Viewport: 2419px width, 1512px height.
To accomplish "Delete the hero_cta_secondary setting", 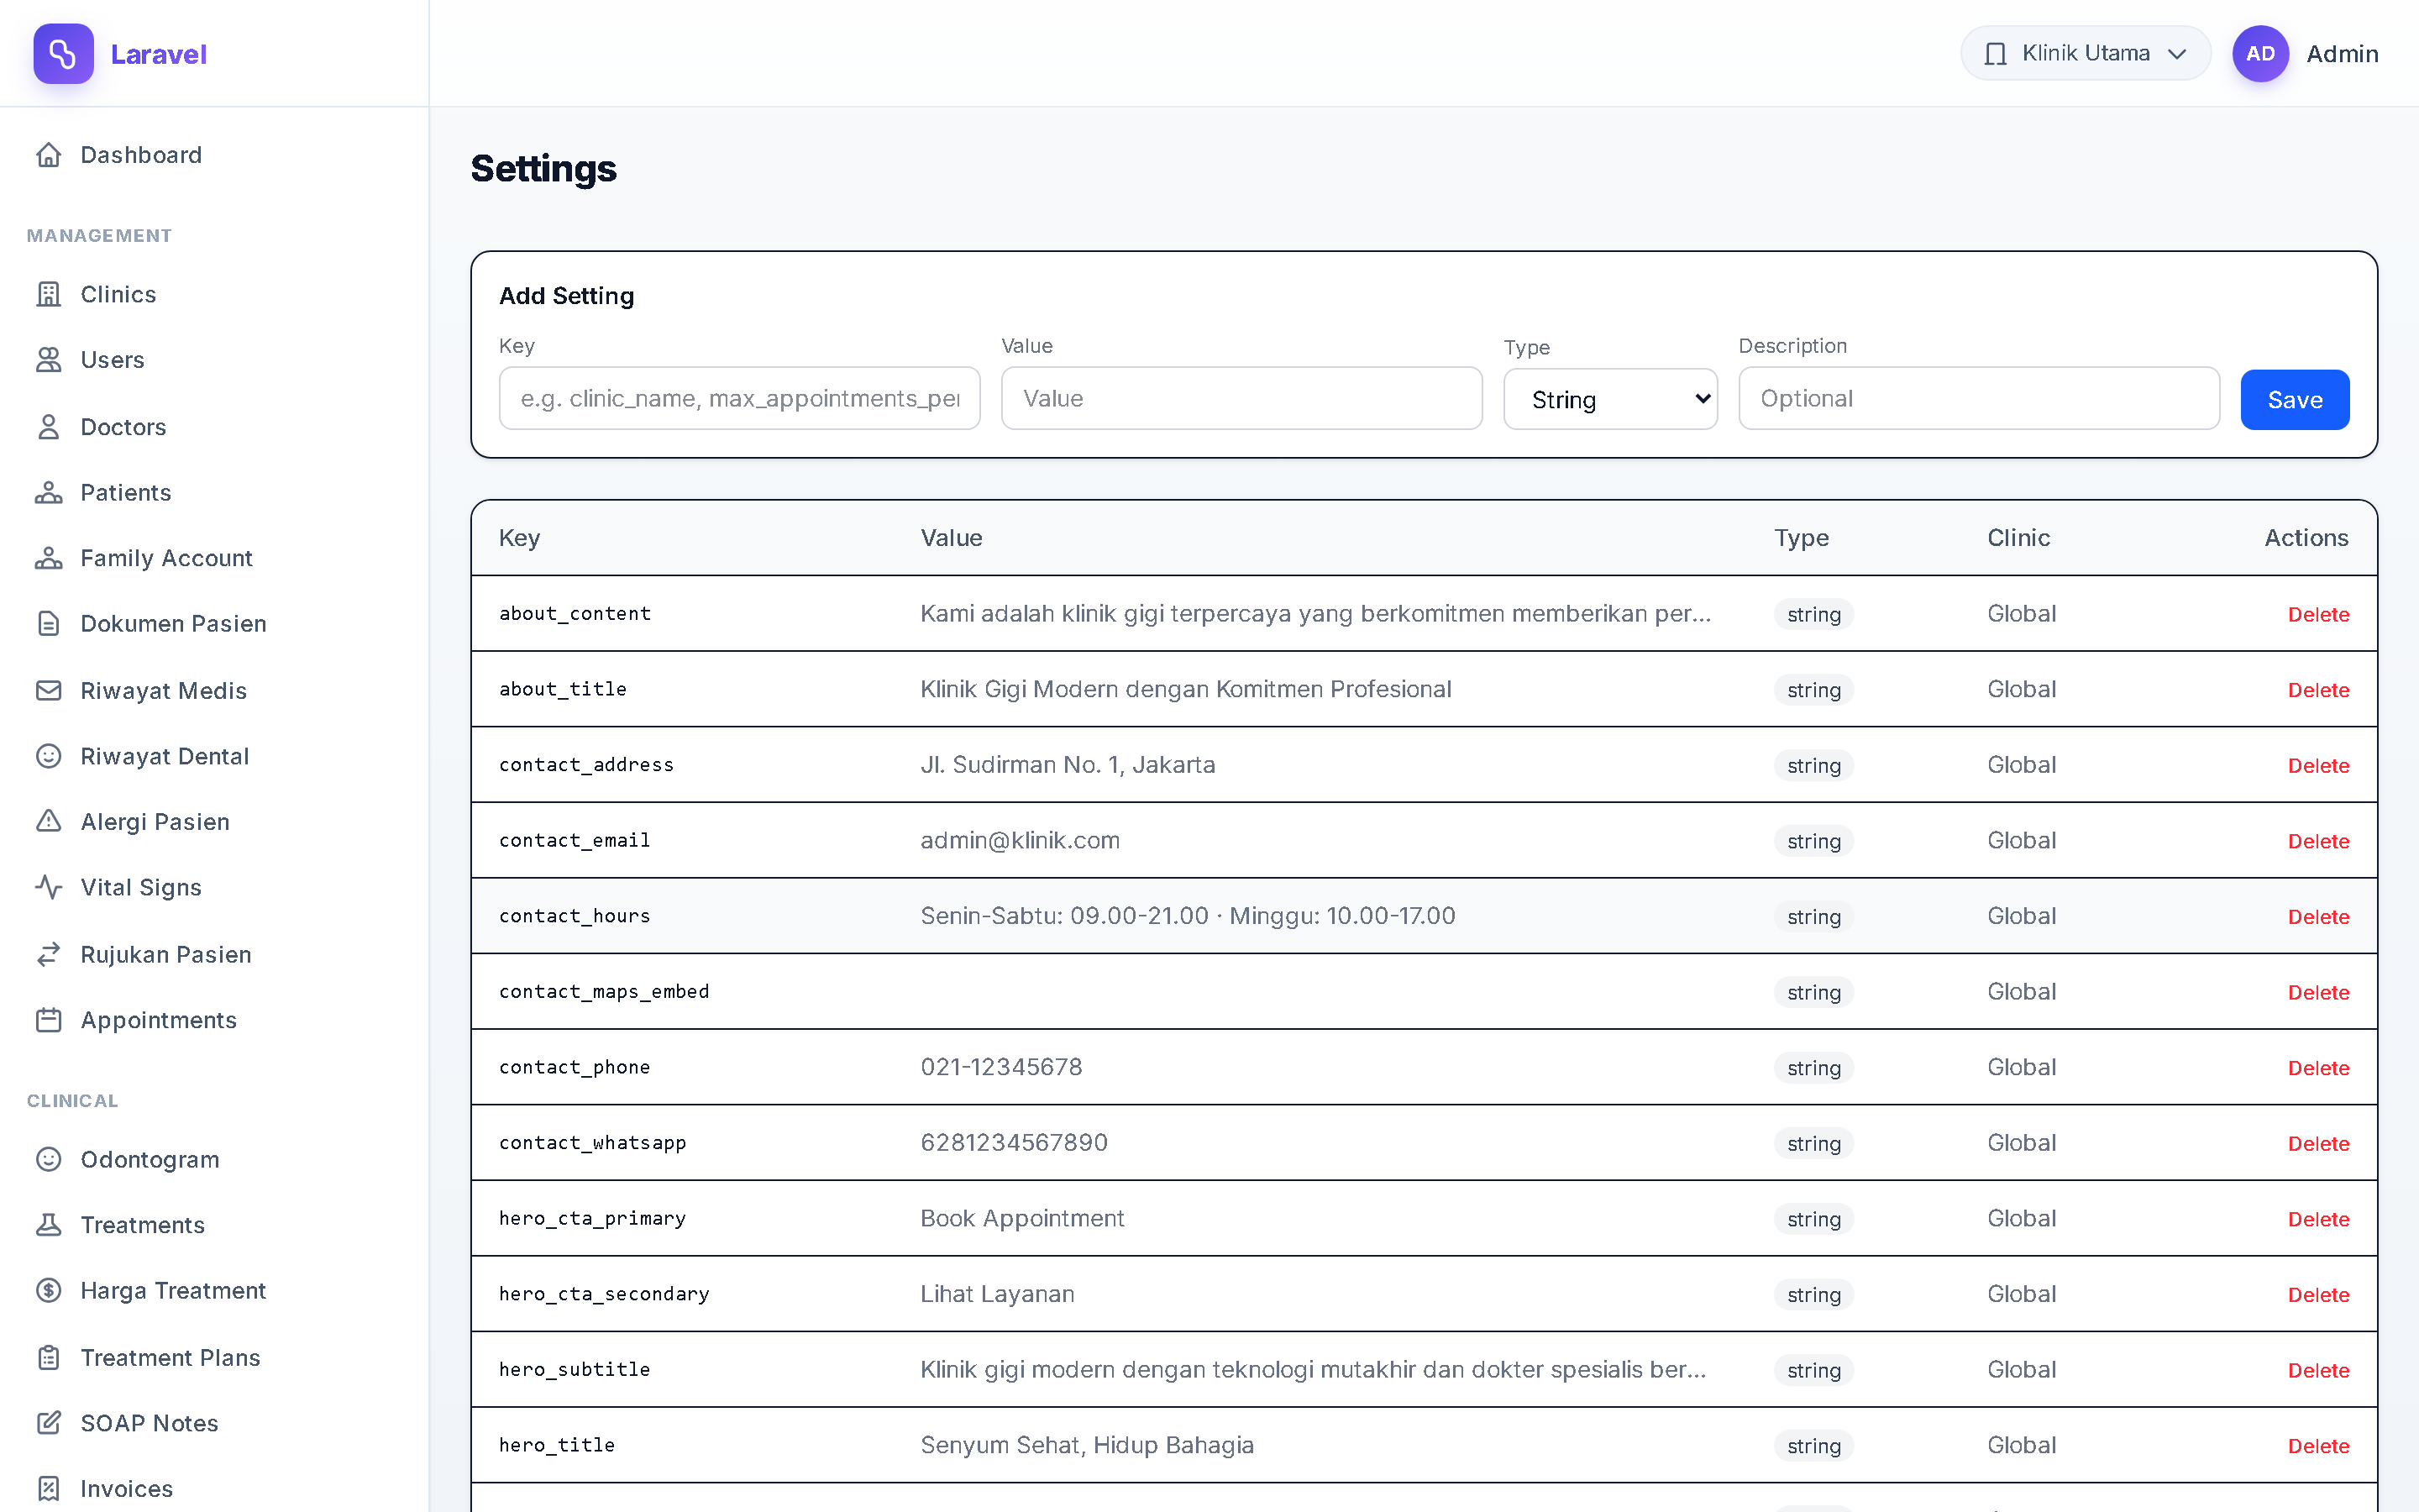I will point(2318,1295).
